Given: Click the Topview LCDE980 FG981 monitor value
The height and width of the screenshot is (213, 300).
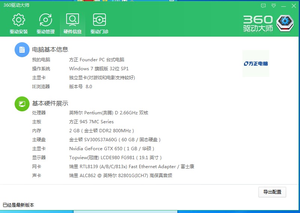Looking at the screenshot, I should point(115,158).
